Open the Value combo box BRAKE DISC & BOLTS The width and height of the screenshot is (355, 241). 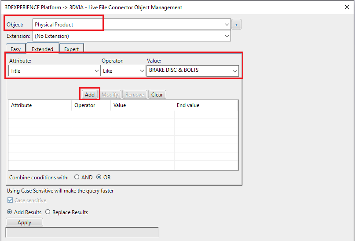pos(192,71)
